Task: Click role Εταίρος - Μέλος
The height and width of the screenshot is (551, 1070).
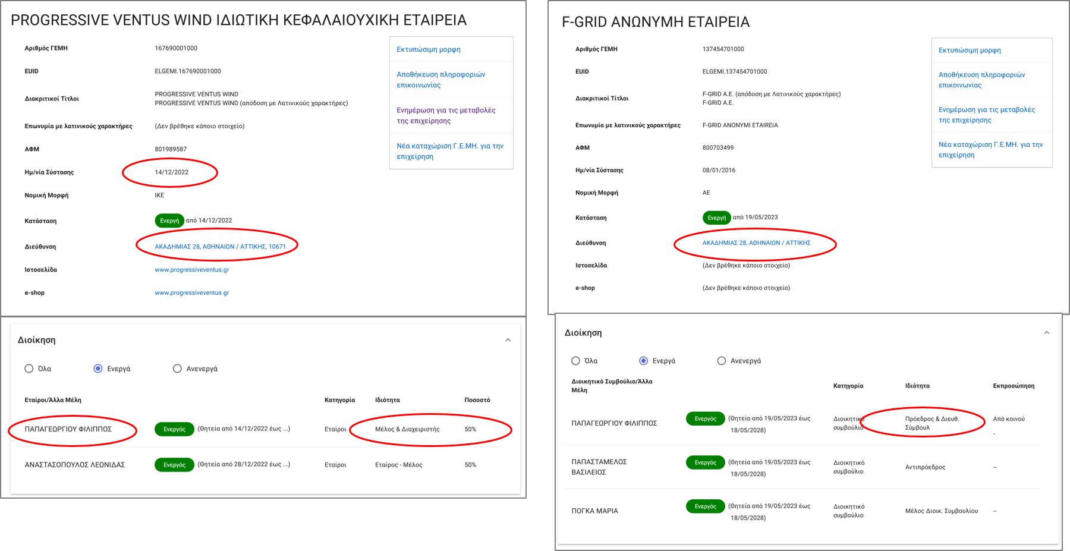Action: click(x=398, y=465)
